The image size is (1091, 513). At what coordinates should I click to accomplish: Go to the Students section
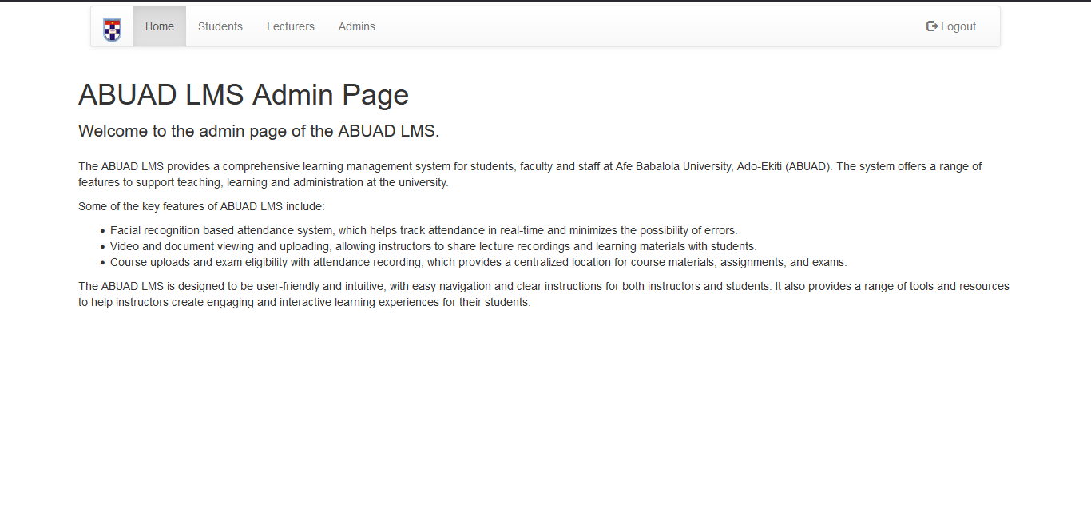click(220, 26)
